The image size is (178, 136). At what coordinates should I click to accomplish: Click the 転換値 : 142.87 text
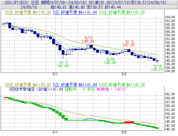(x=112, y=89)
